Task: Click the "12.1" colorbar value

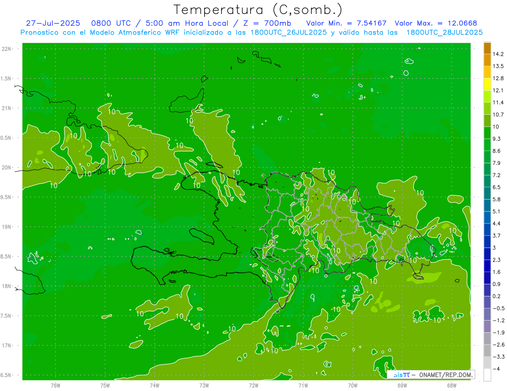Action: tap(499, 90)
